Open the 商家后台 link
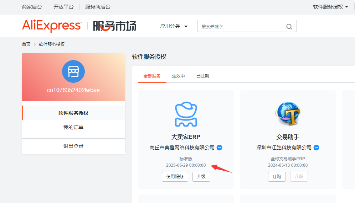Screen dimensions: 355x203 coord(32,7)
